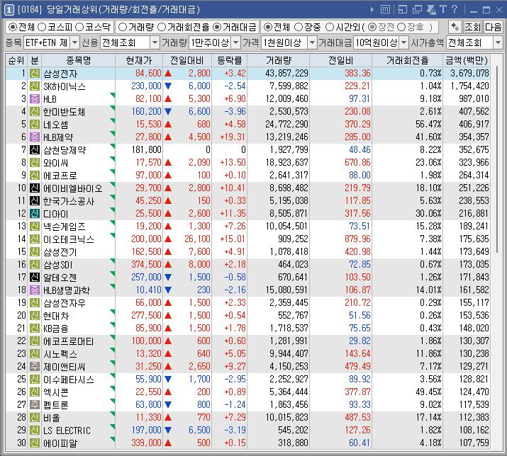The image size is (507, 456).
Task: Click the 신 badge on 삼성전자 row
Action: [35, 74]
